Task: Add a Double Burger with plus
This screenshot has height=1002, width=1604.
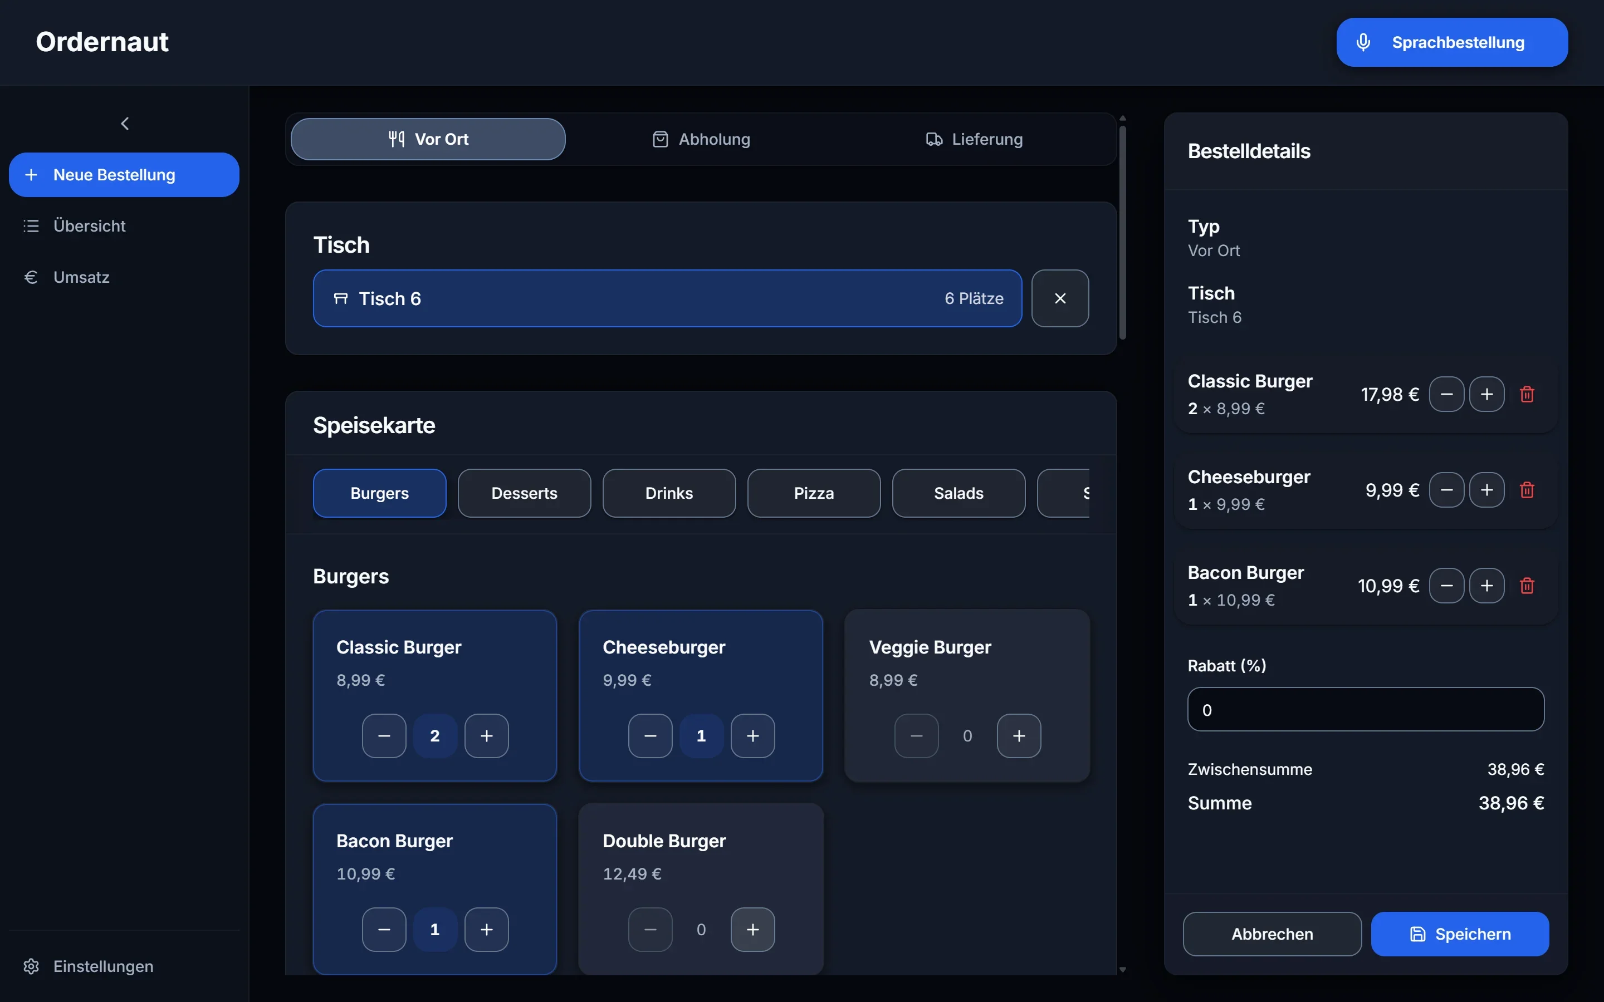Action: pos(753,930)
